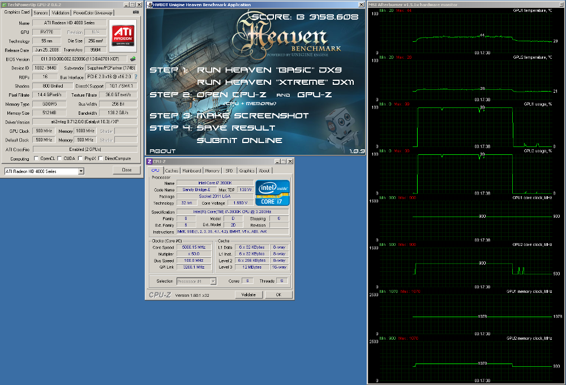The image size is (566, 385).
Task: Click the Level 3 12 MBytes cache value
Action: [252, 267]
